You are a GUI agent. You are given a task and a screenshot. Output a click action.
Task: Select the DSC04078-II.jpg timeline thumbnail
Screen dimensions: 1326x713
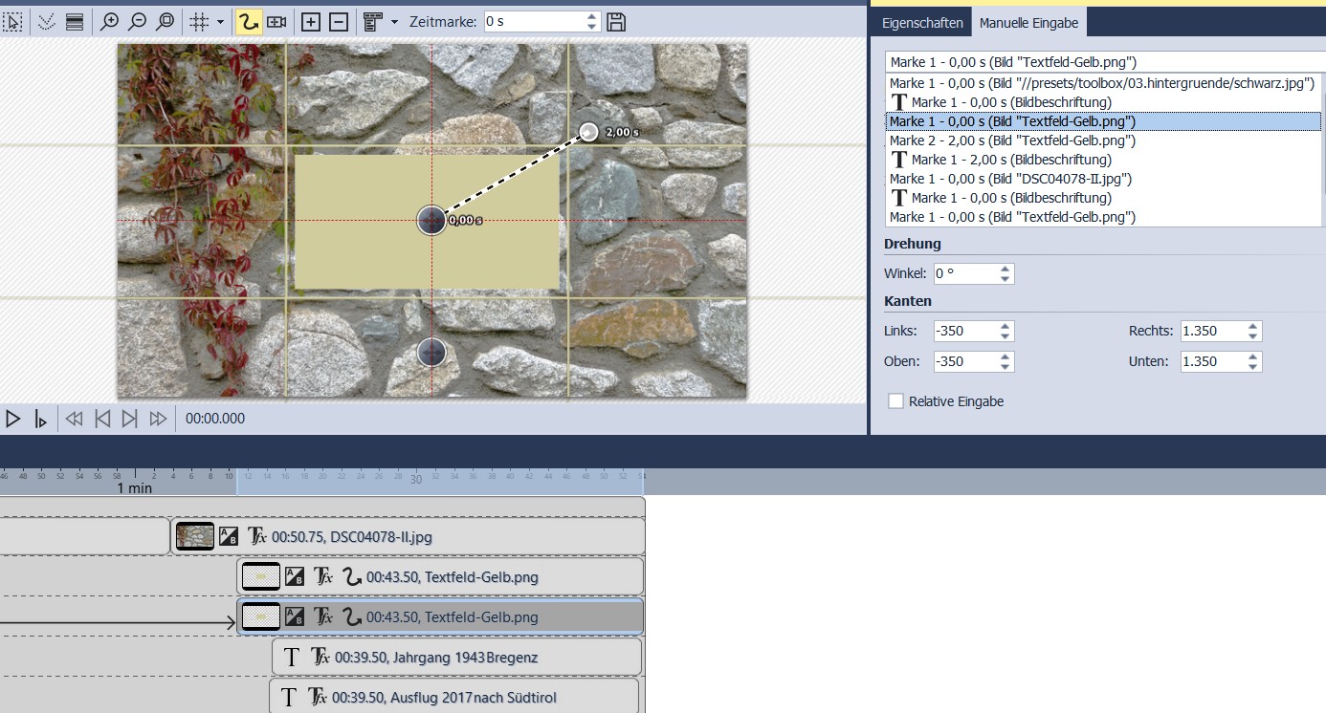(x=195, y=536)
